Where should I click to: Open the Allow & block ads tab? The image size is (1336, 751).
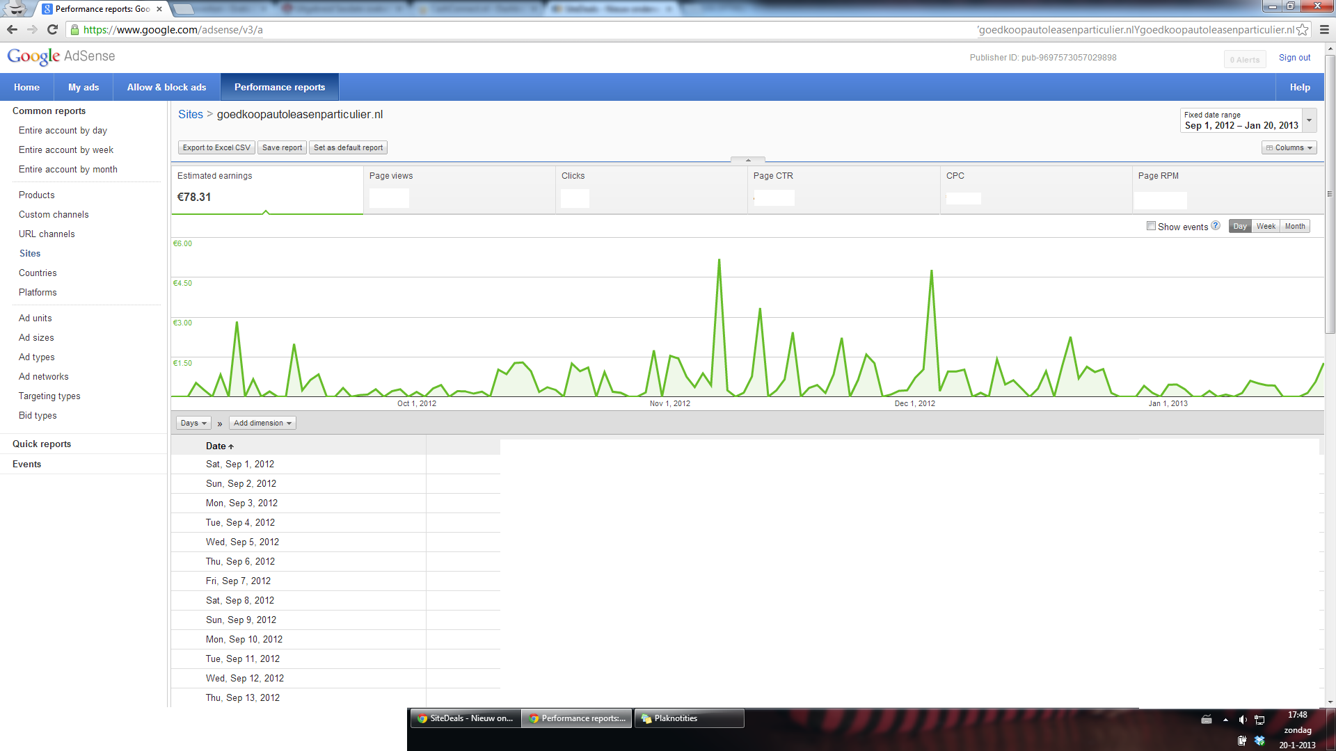(166, 87)
